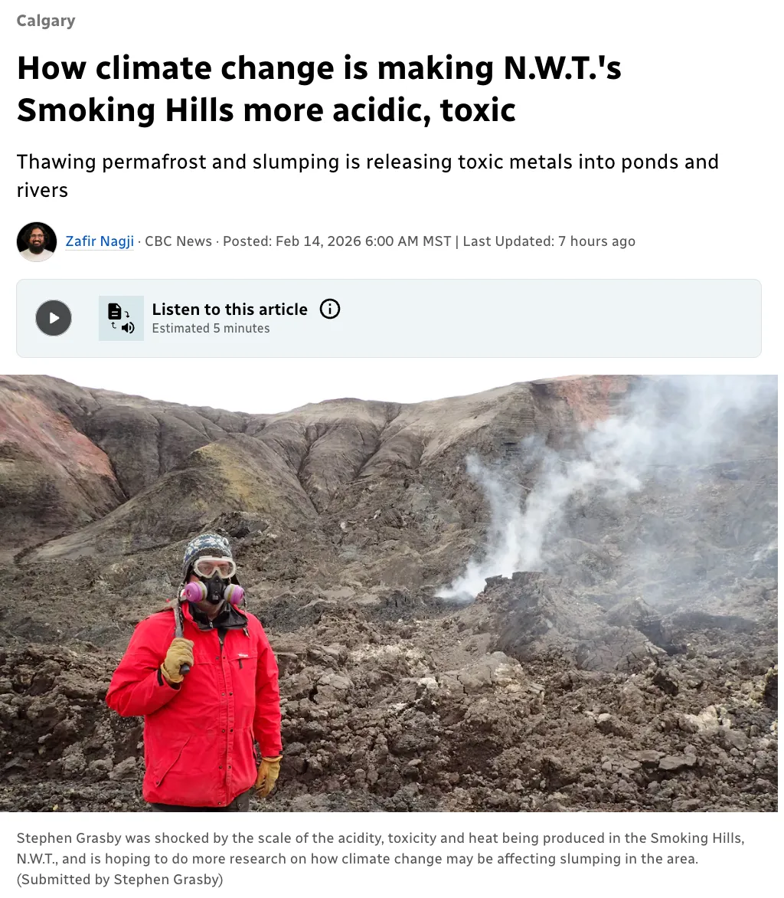
Task: Open the Calgary section link
Action: click(x=46, y=21)
